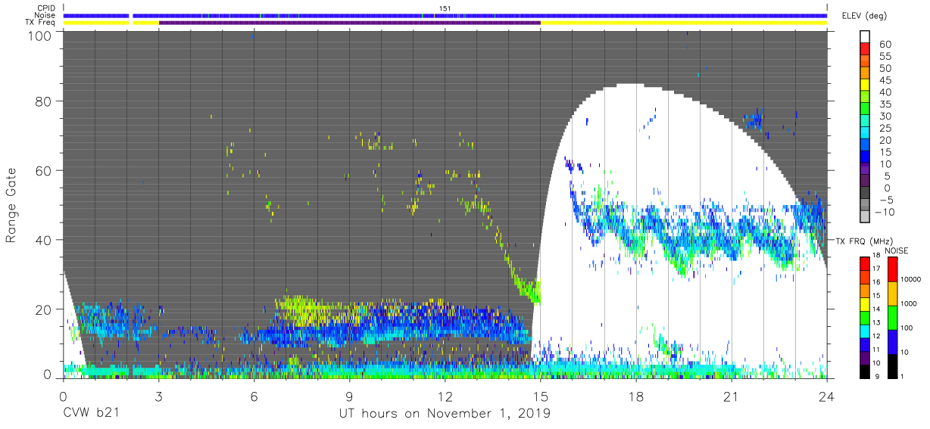Click the elevation colorbar label '60'

[x=885, y=45]
